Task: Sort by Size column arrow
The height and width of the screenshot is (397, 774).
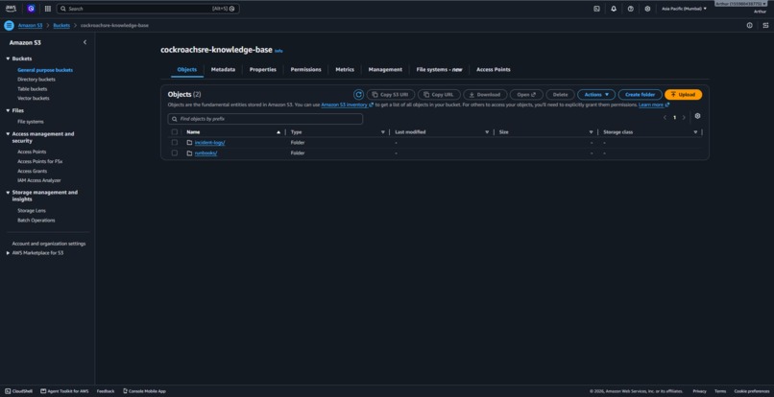Action: 591,132
